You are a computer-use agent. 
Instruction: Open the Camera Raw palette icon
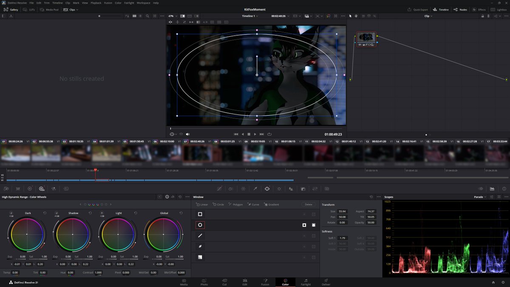tap(6, 188)
